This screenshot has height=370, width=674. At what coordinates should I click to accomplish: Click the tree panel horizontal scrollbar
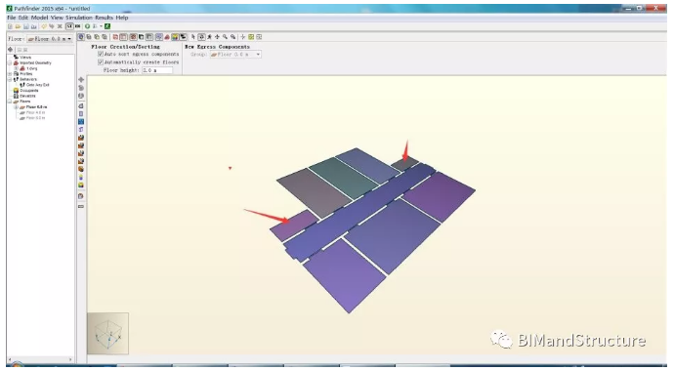pyautogui.click(x=40, y=359)
